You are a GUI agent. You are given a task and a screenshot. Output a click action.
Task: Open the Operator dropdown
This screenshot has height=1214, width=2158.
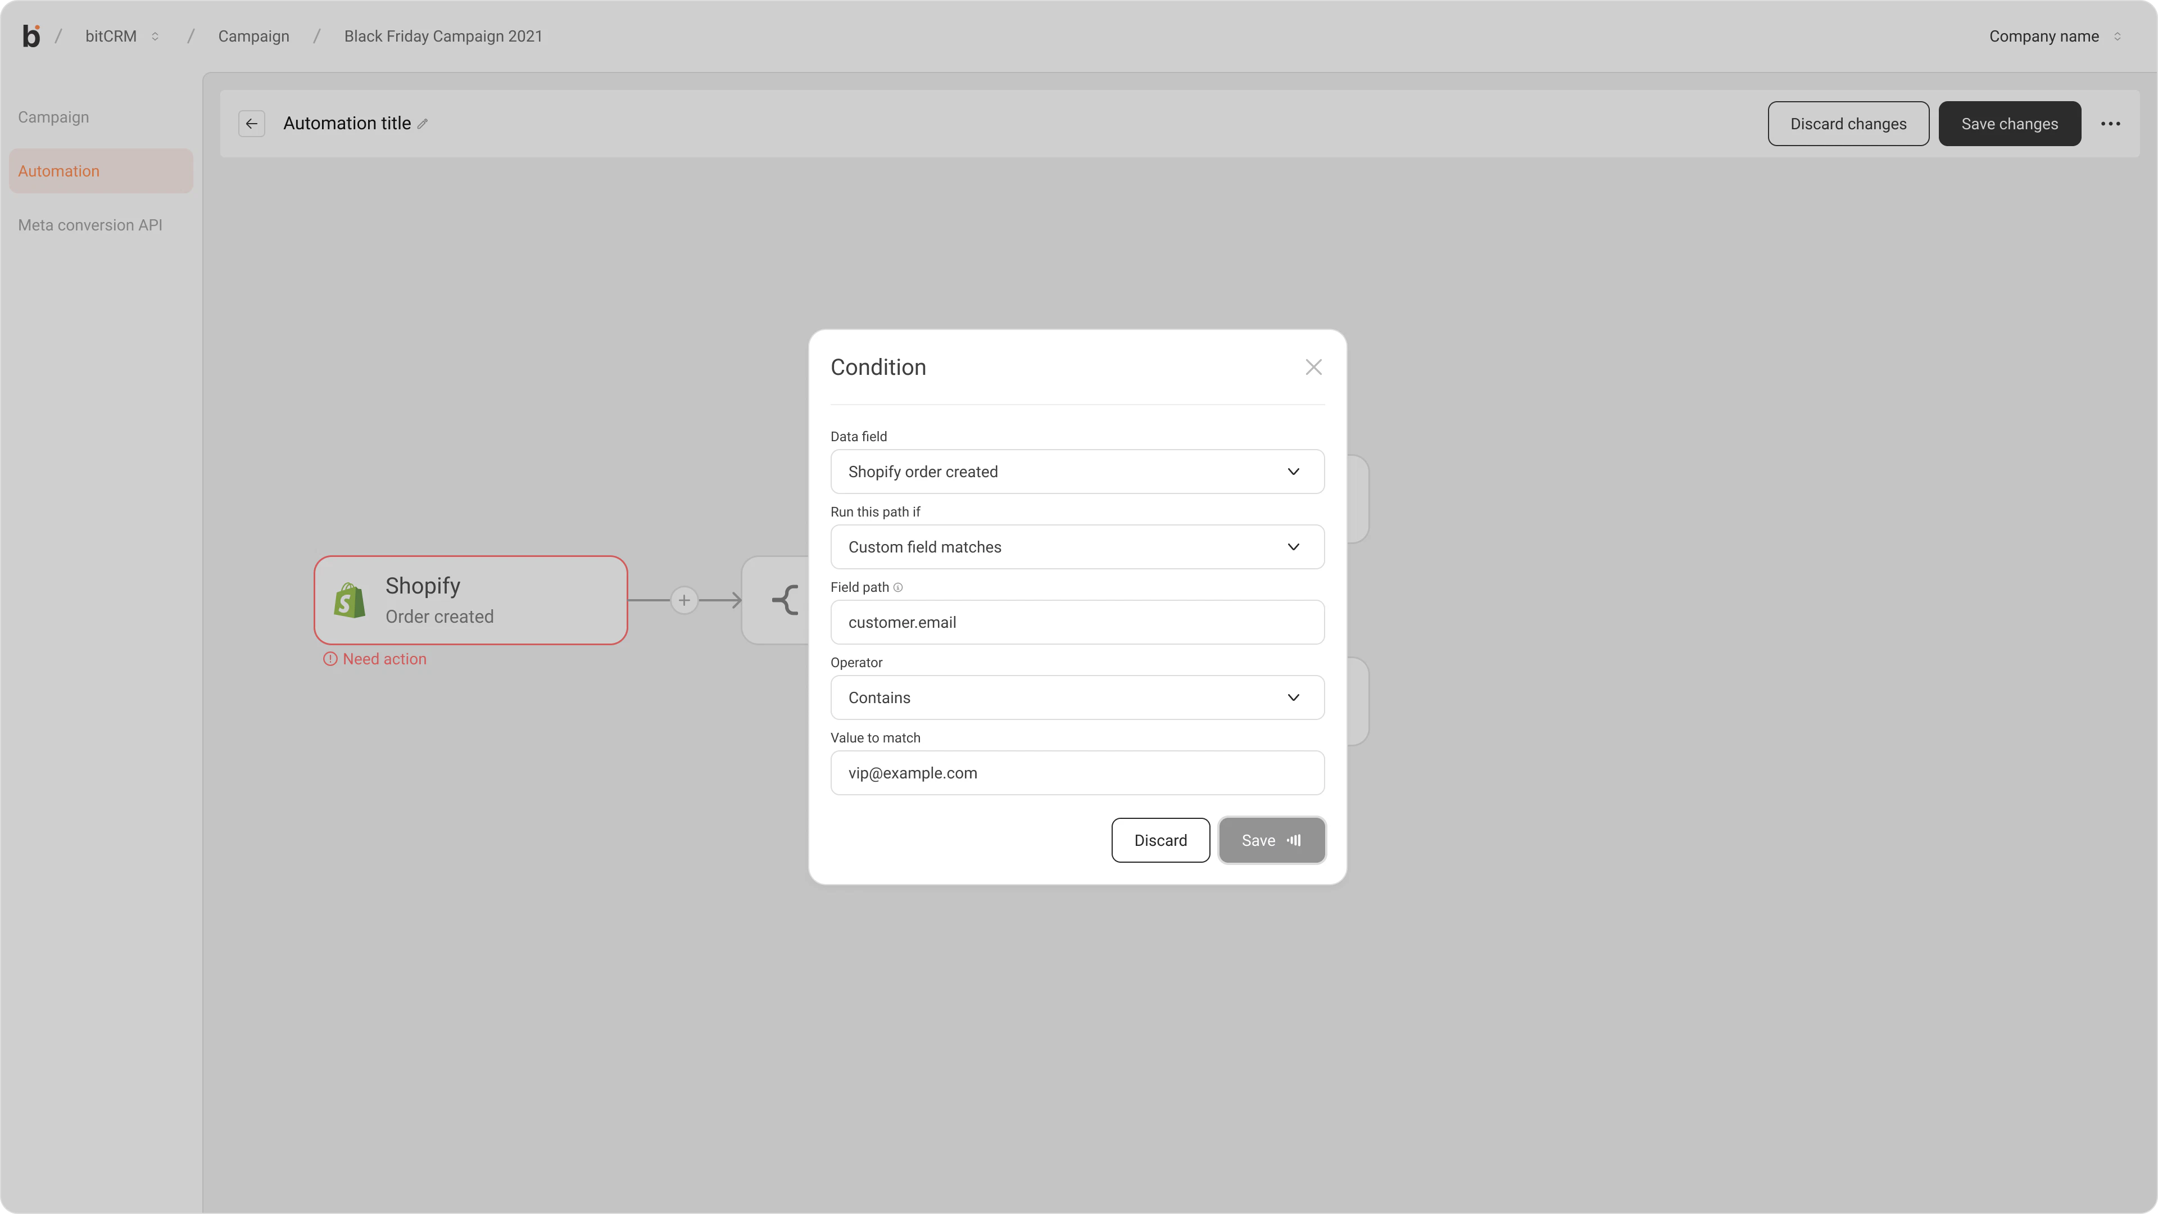[x=1077, y=698]
